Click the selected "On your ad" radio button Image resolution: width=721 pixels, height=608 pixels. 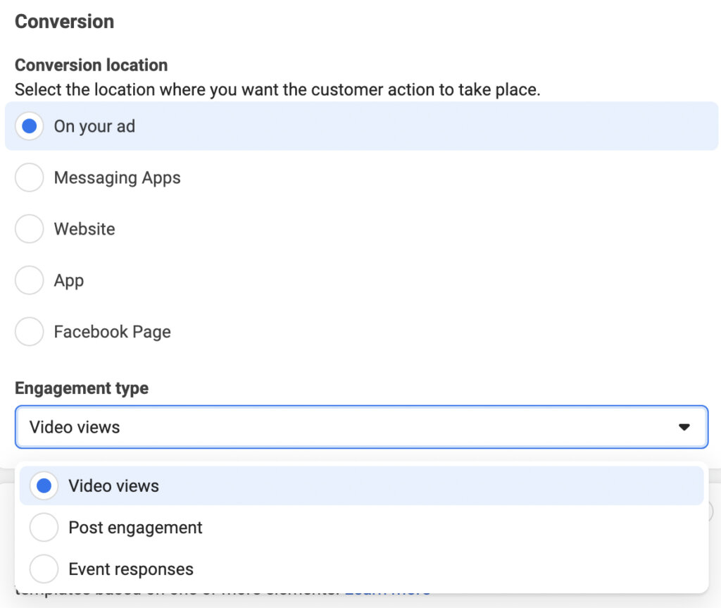tap(29, 126)
